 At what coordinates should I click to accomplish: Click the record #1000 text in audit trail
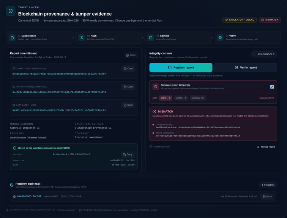51,197
